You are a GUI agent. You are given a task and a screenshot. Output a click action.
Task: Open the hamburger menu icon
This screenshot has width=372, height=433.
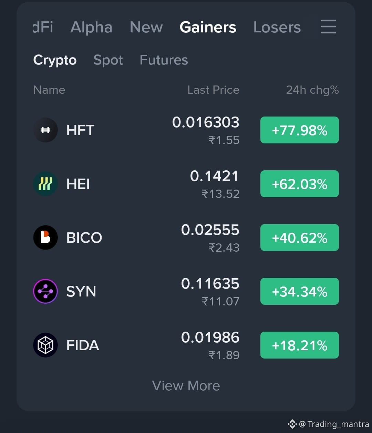(328, 27)
